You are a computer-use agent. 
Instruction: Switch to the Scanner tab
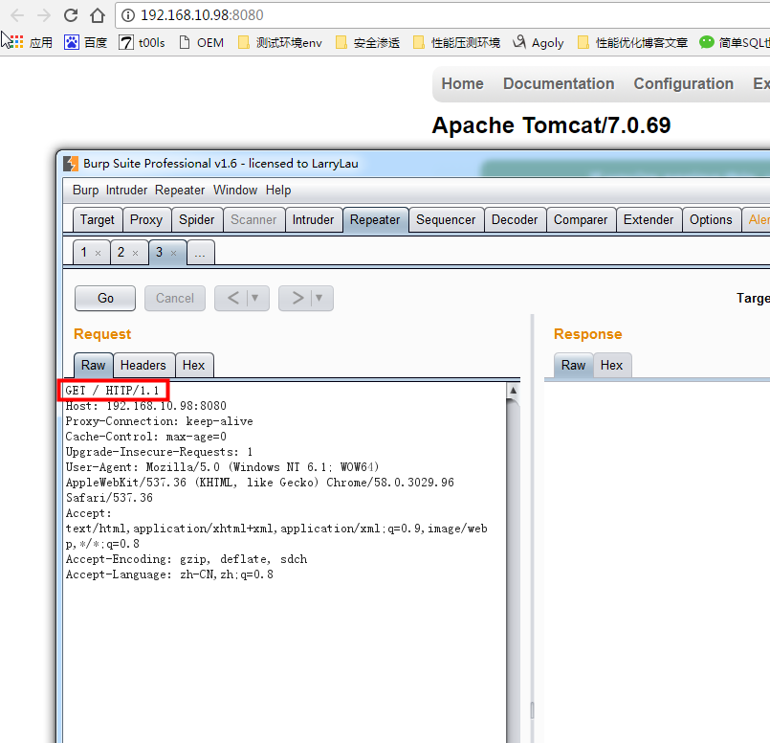pyautogui.click(x=253, y=219)
